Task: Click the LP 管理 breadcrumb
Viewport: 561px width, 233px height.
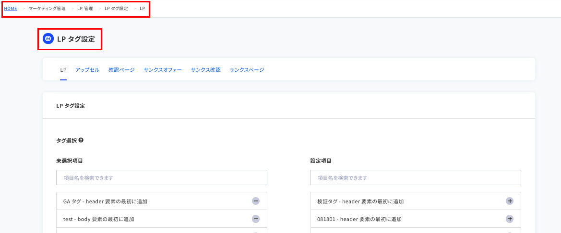Action: coord(85,9)
